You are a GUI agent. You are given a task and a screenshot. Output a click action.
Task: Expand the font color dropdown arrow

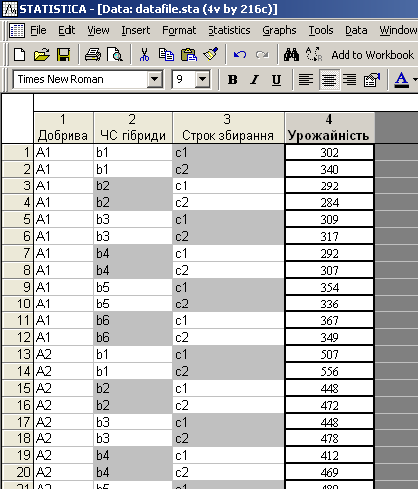pos(415,79)
